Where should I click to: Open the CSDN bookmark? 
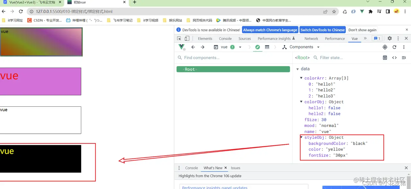45,20
